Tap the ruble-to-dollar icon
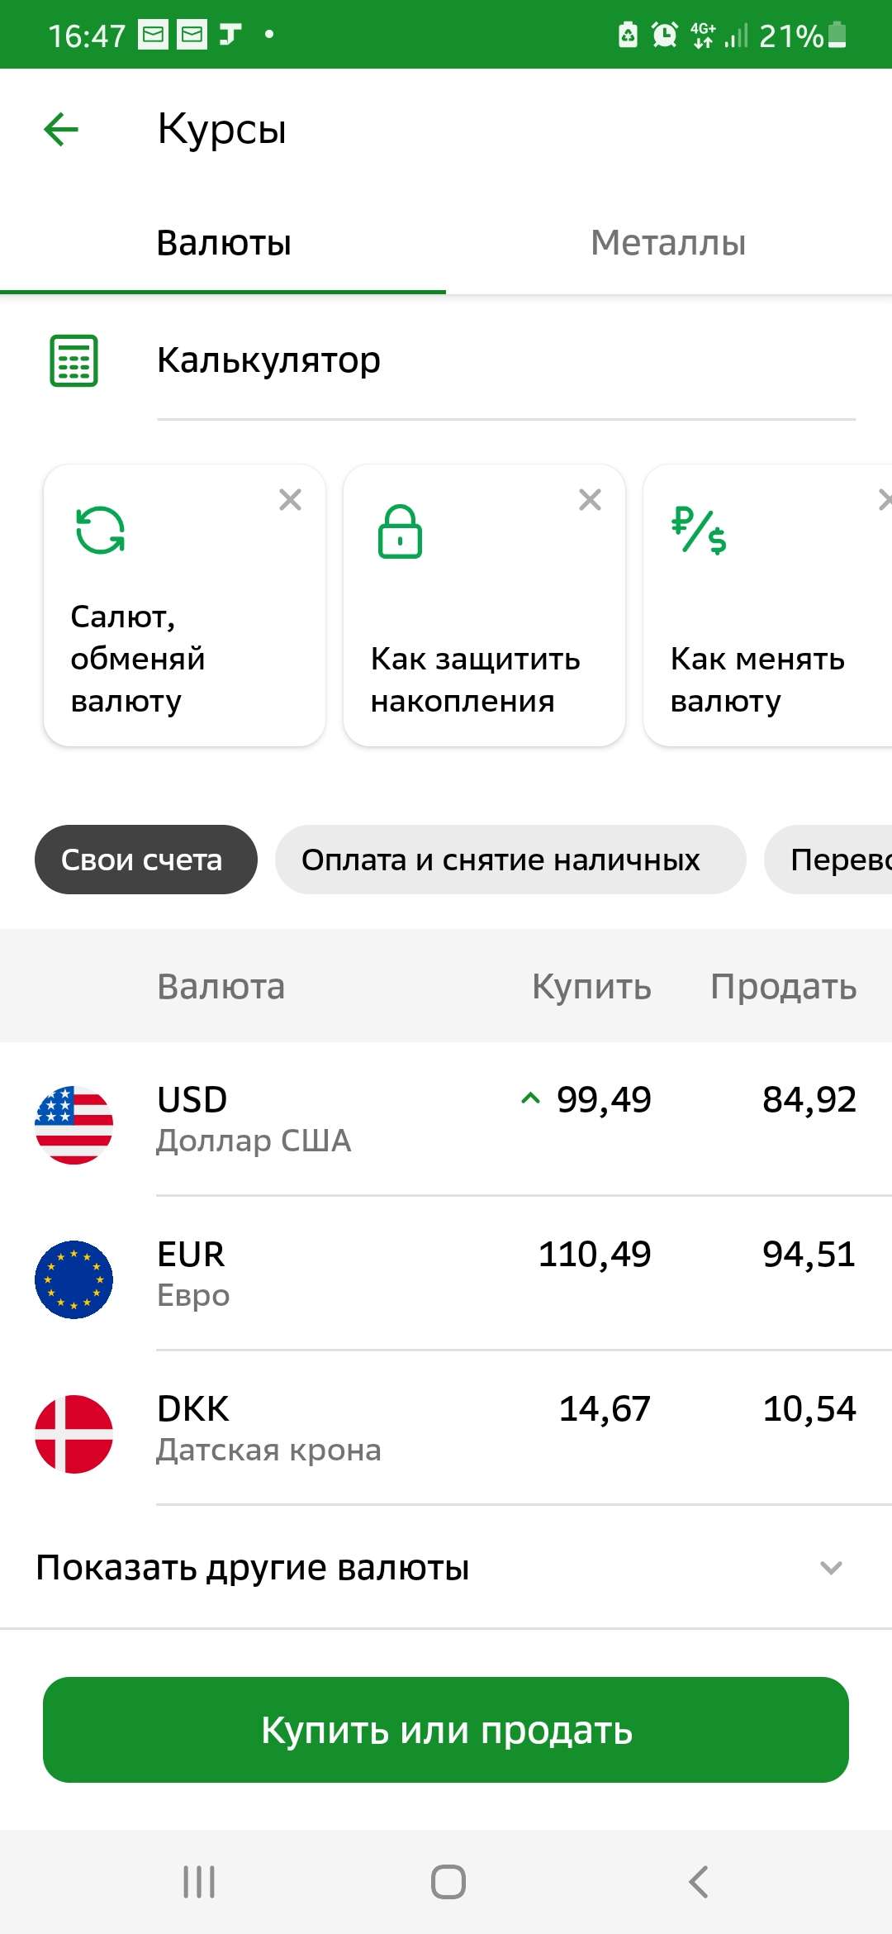The image size is (892, 1934). click(699, 531)
